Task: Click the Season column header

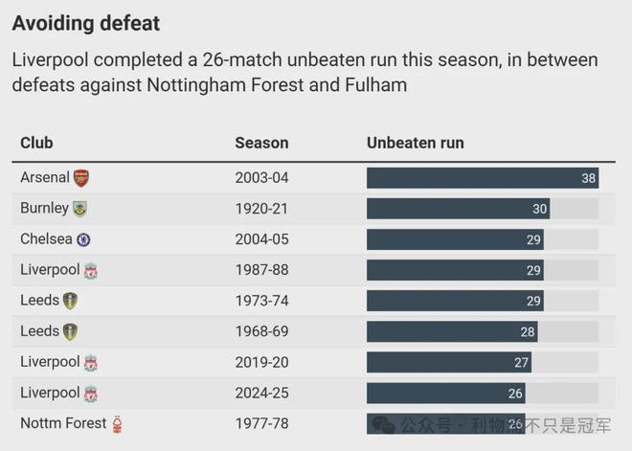Action: click(261, 143)
